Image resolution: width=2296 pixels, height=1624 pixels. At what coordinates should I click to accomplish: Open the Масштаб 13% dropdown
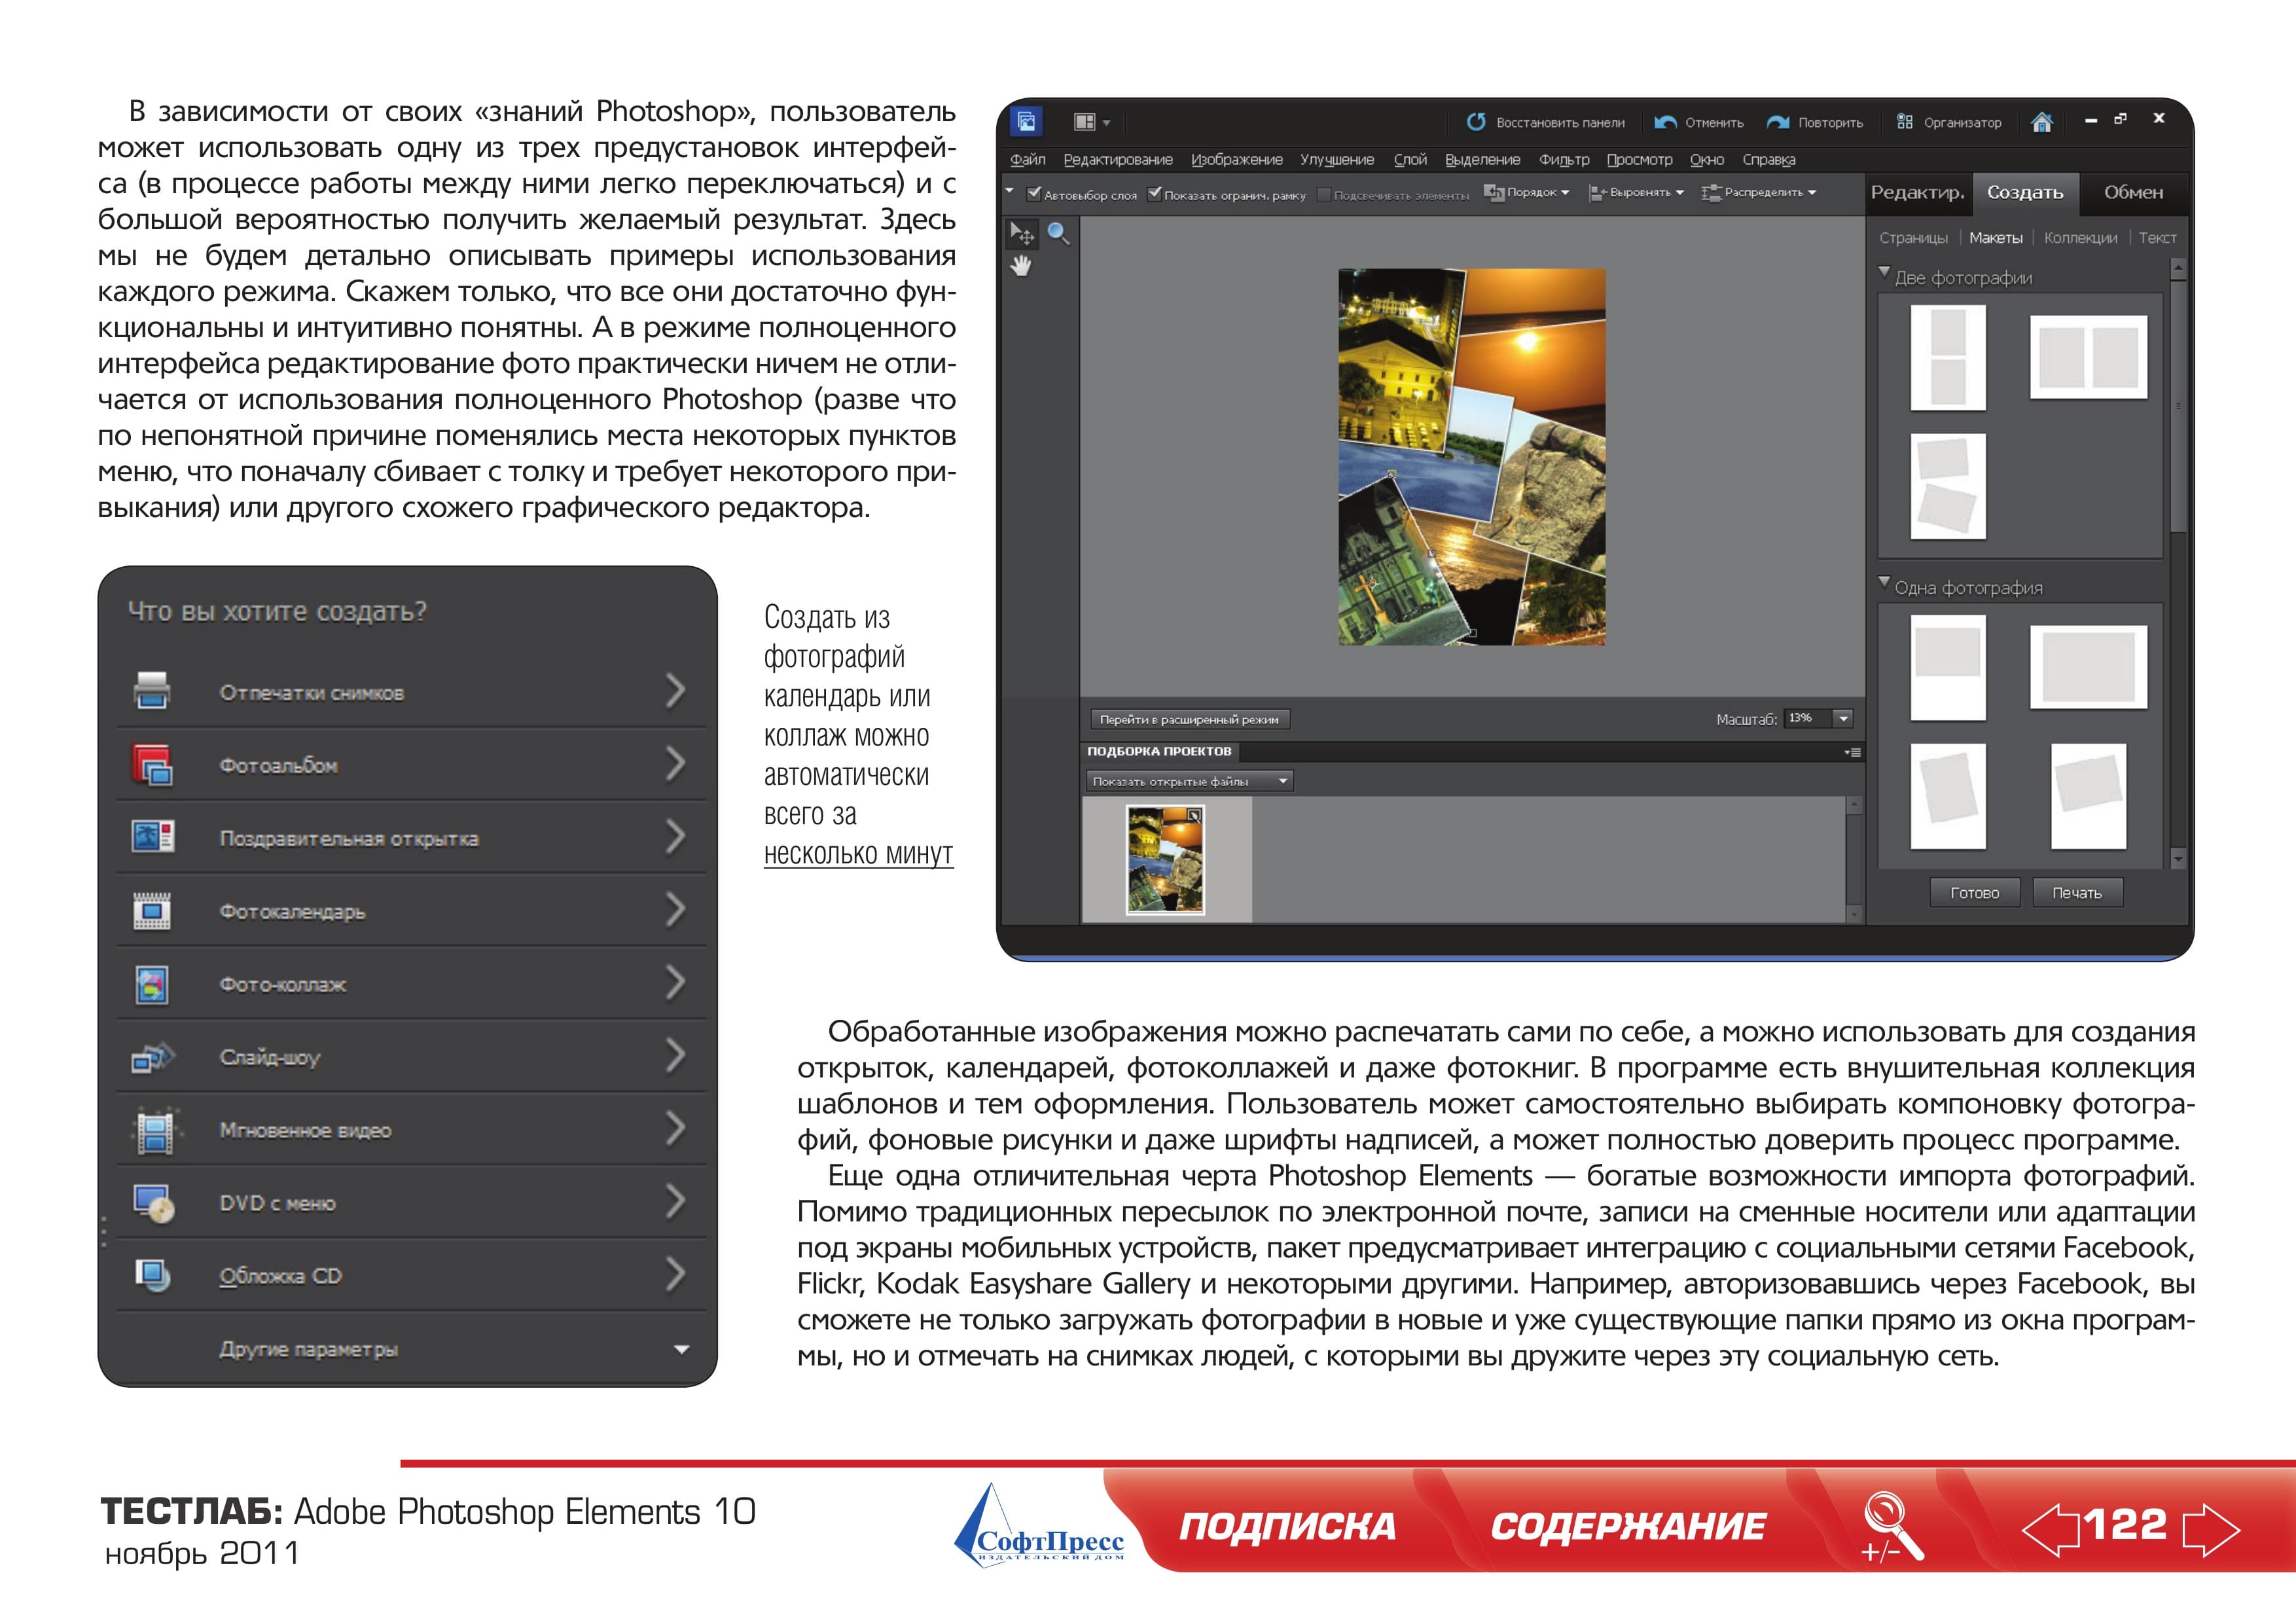pyautogui.click(x=1843, y=718)
